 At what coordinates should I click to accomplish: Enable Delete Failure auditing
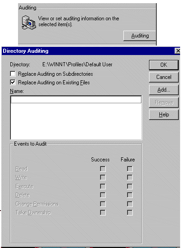pos(130,195)
